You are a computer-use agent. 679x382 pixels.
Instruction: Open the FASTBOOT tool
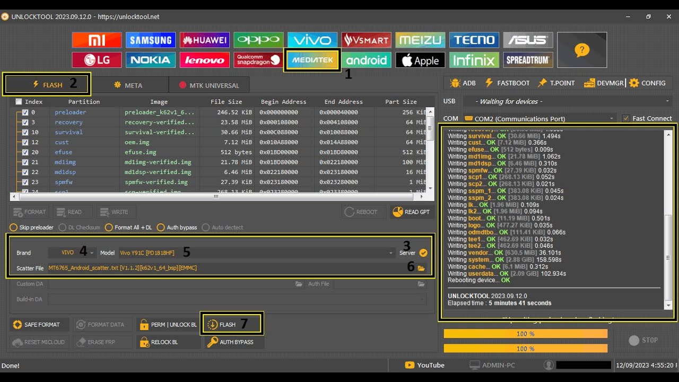[x=507, y=83]
